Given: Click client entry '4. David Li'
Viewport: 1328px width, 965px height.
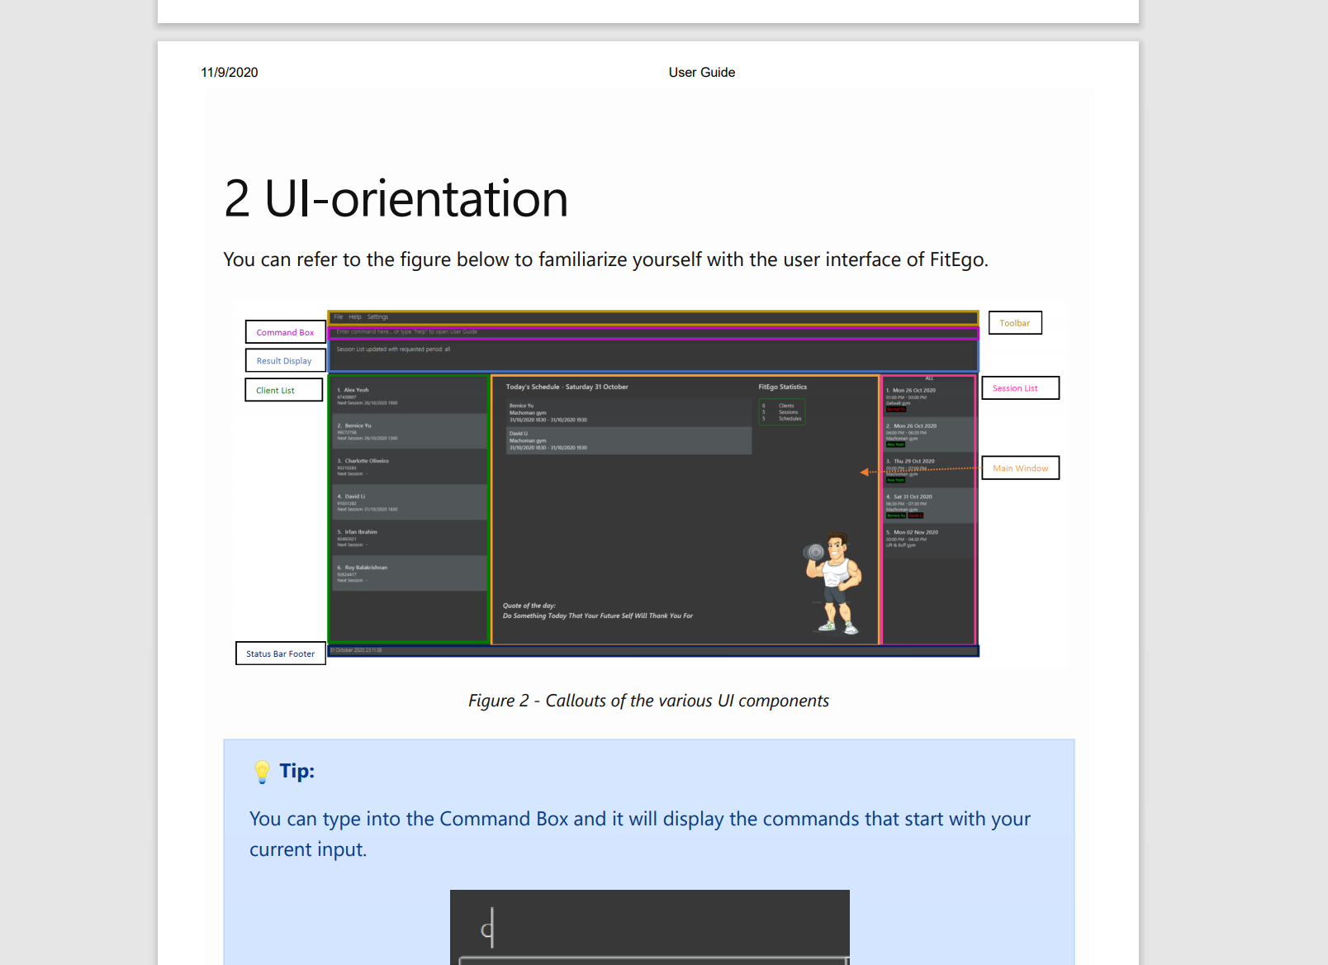Looking at the screenshot, I should [409, 502].
